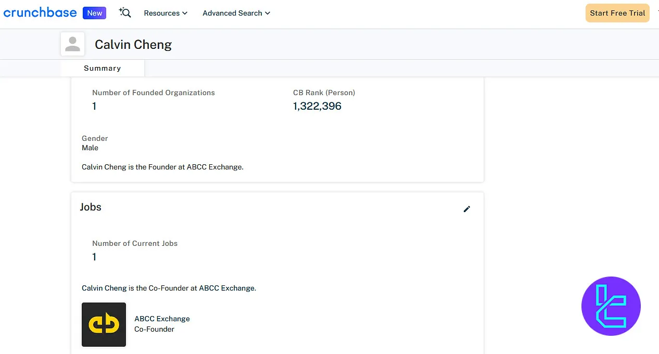Click the ABCC Exchange logo thumbnail
This screenshot has height=354, width=659.
[104, 324]
